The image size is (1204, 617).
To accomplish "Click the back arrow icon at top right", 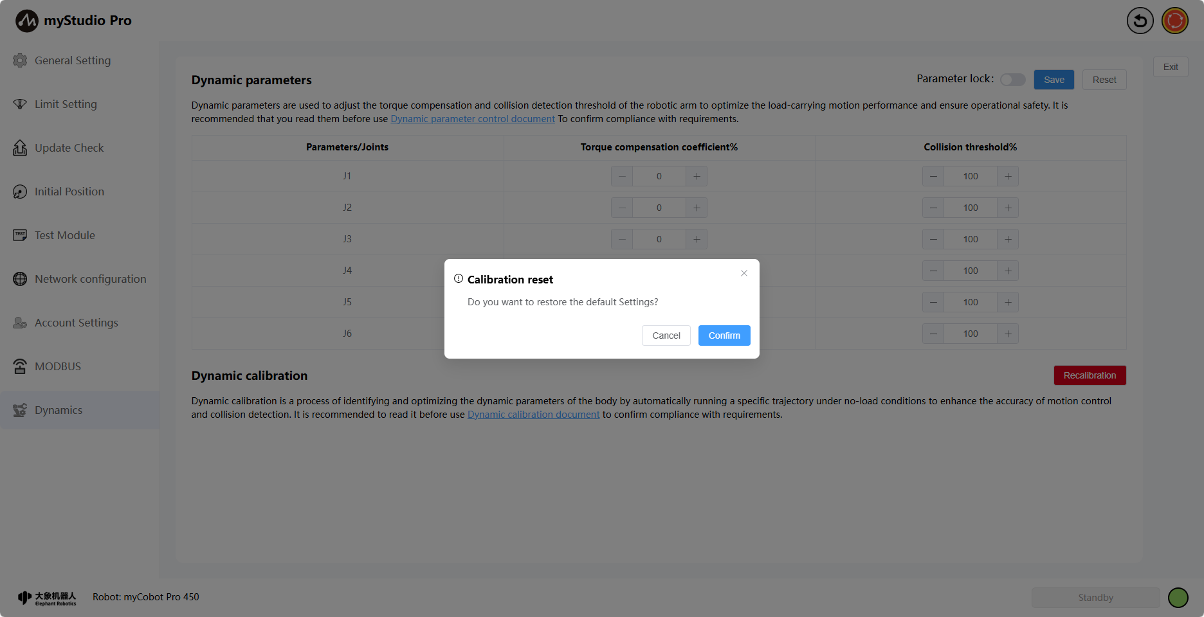I will 1140,21.
